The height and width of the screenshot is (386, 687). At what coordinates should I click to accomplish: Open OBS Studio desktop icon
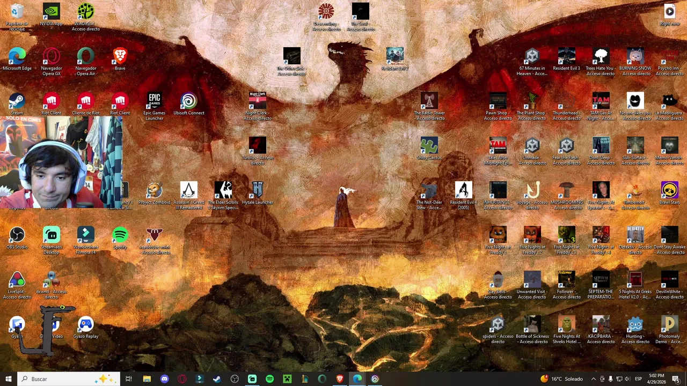pyautogui.click(x=17, y=238)
